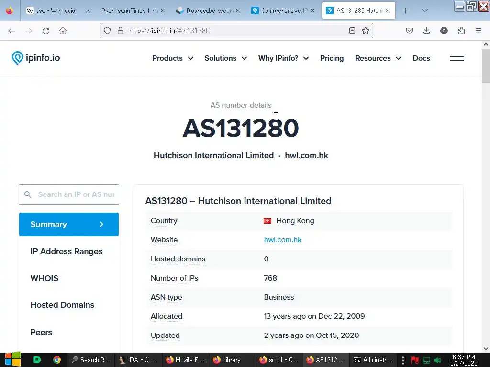Viewport: 490px width, 367px height.
Task: Open IP Address Ranges section
Action: 66,251
